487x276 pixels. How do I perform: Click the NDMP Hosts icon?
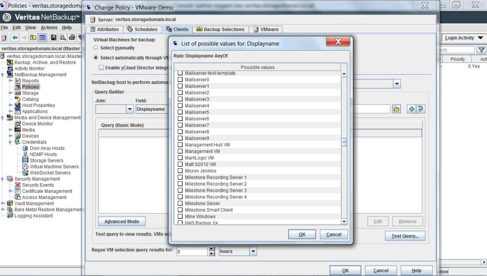point(25,154)
